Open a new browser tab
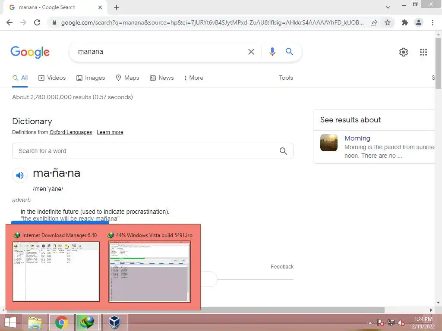The width and height of the screenshot is (442, 331). 117,7
